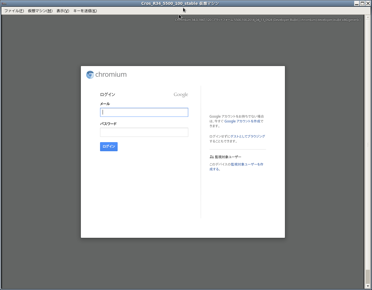
Task: Click the 監視対象ユーザー heading icon
Action: click(212, 157)
